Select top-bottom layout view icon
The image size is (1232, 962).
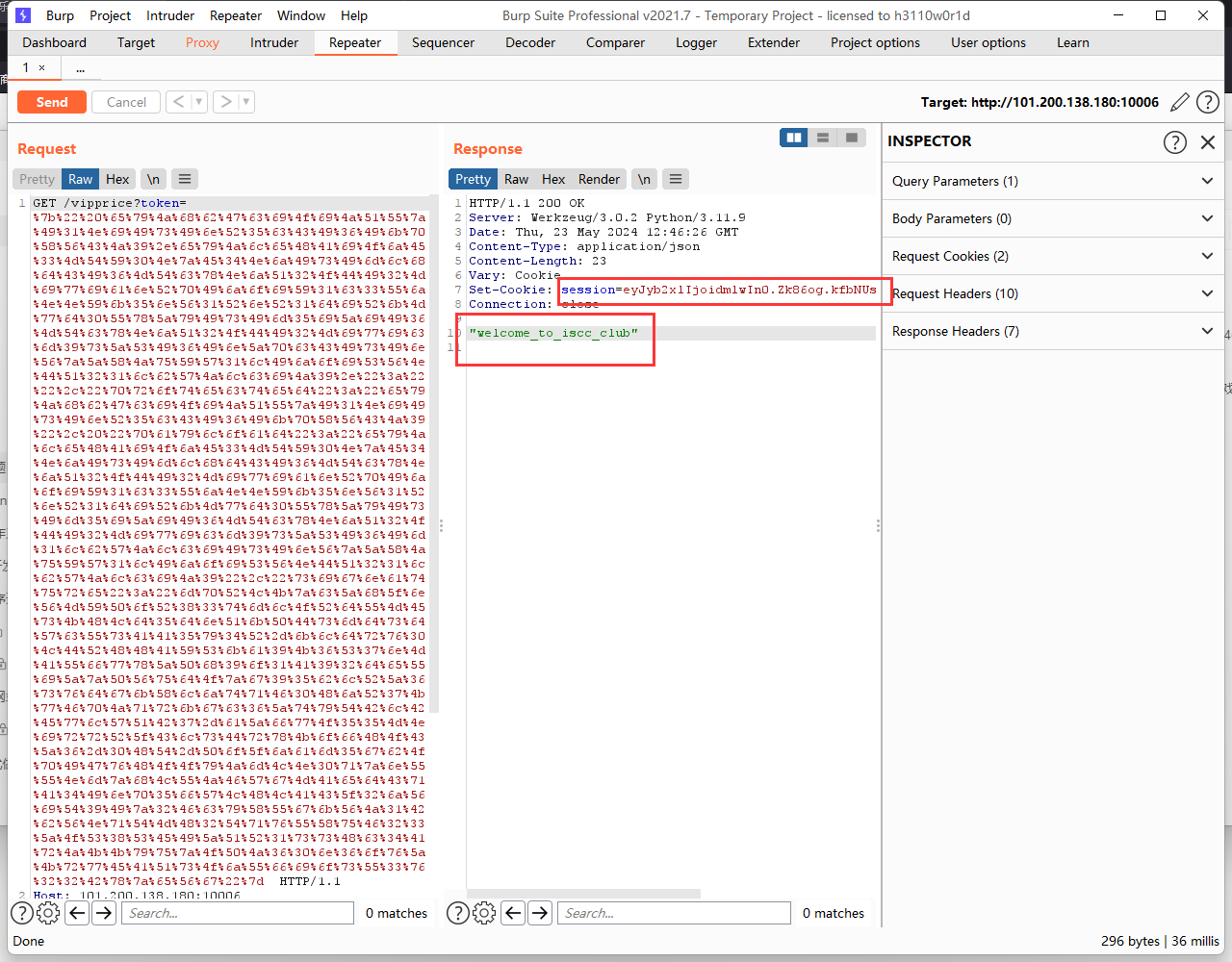coord(823,138)
